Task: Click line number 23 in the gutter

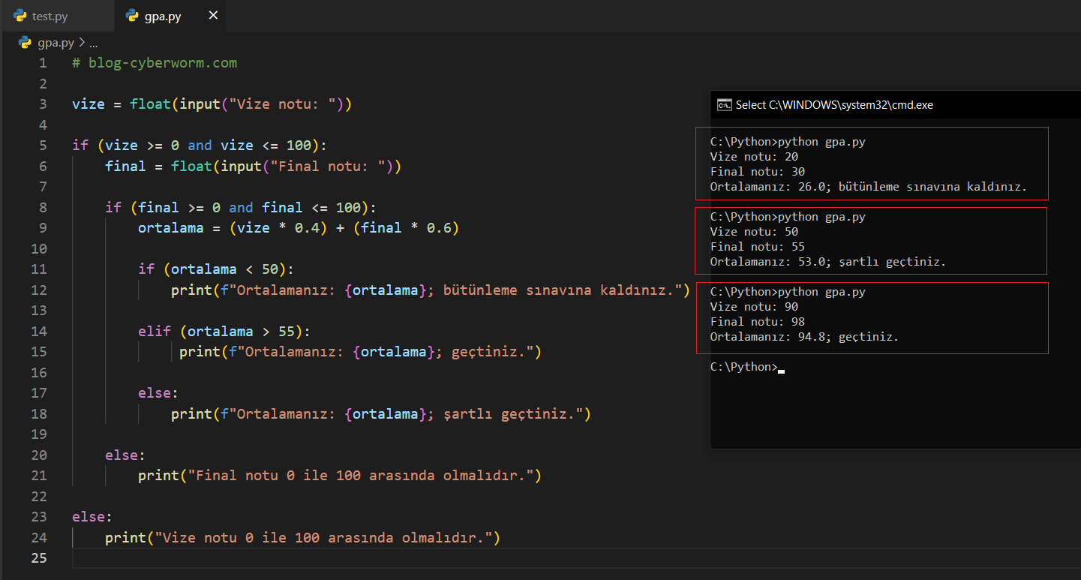Action: [39, 516]
